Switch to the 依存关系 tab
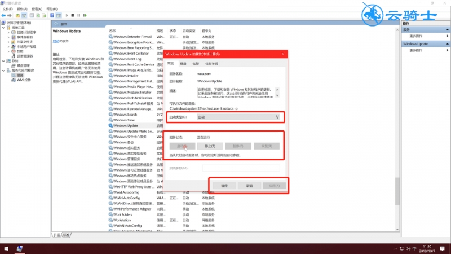Image resolution: width=451 pixels, height=254 pixels. click(x=211, y=64)
